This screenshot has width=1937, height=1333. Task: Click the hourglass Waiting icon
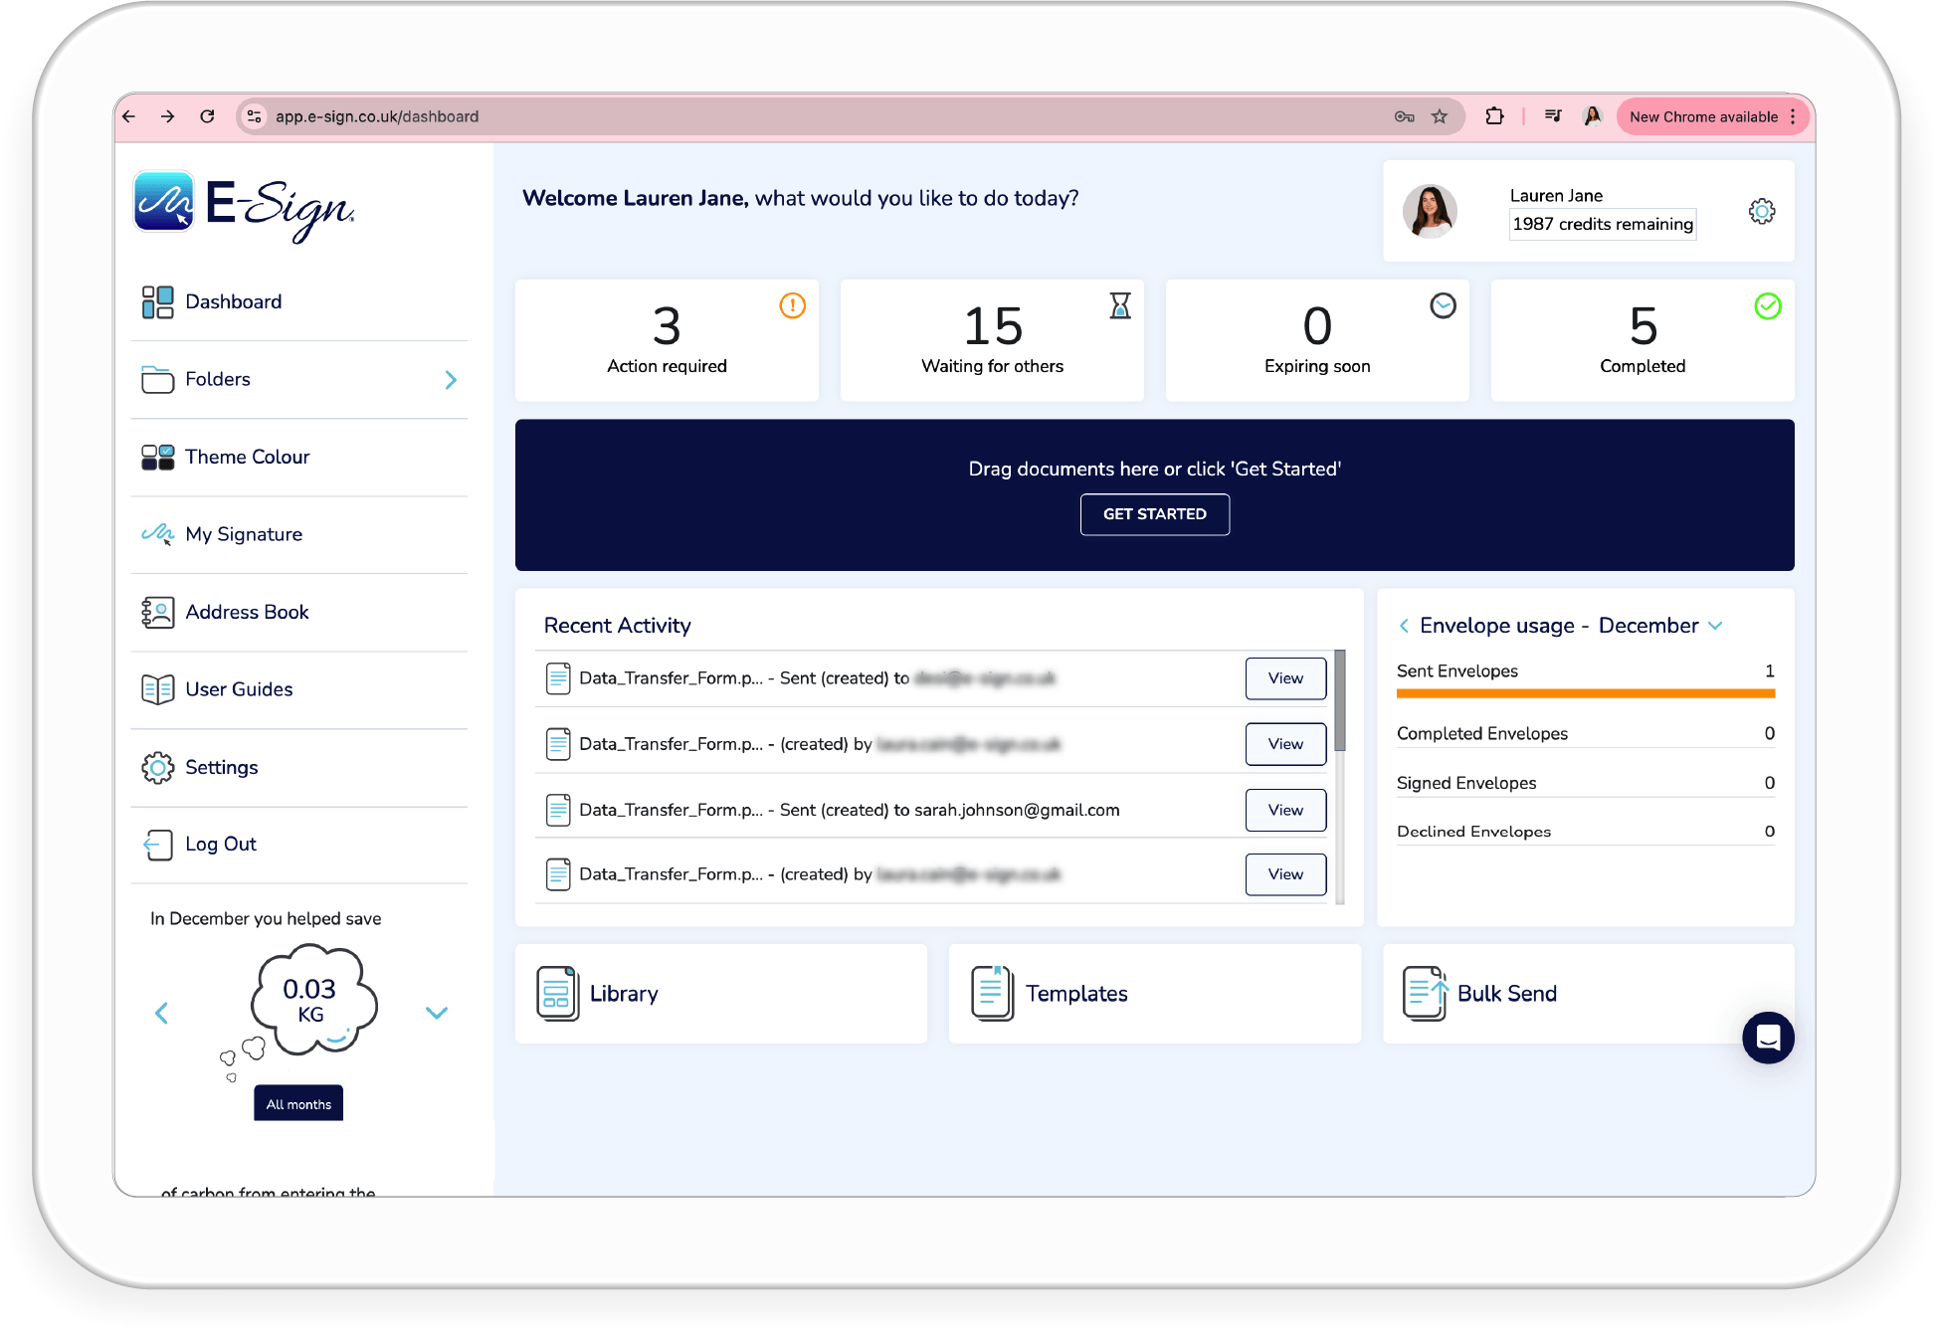pos(1120,305)
